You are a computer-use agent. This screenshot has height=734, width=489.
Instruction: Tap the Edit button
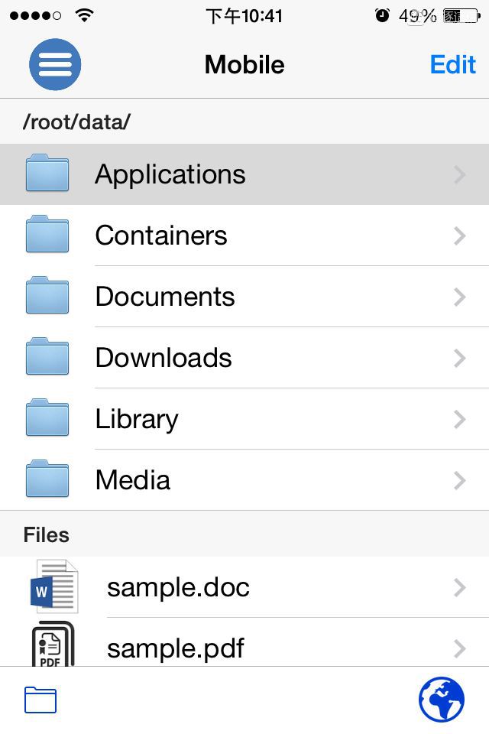[453, 64]
